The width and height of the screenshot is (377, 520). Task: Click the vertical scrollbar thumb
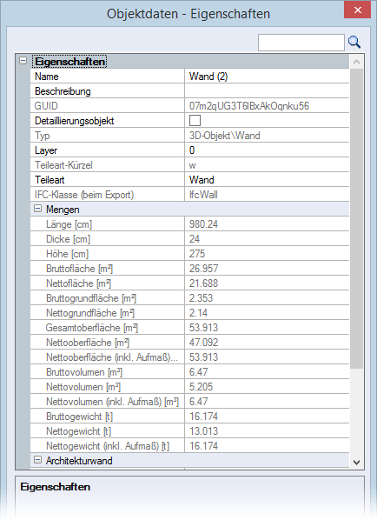point(356,218)
